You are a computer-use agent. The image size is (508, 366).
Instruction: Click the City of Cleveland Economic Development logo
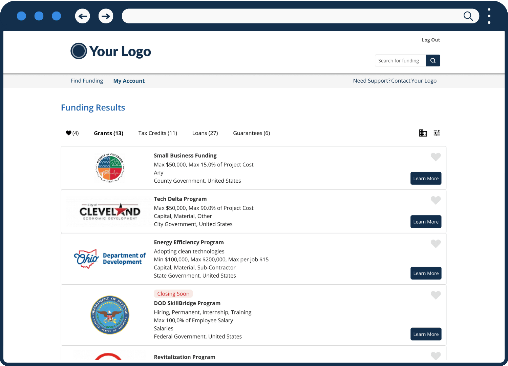(109, 212)
